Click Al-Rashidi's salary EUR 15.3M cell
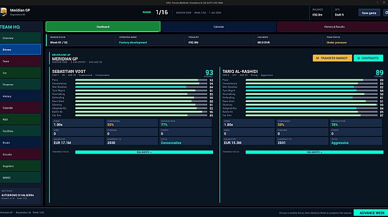The image size is (388, 217). (249, 141)
